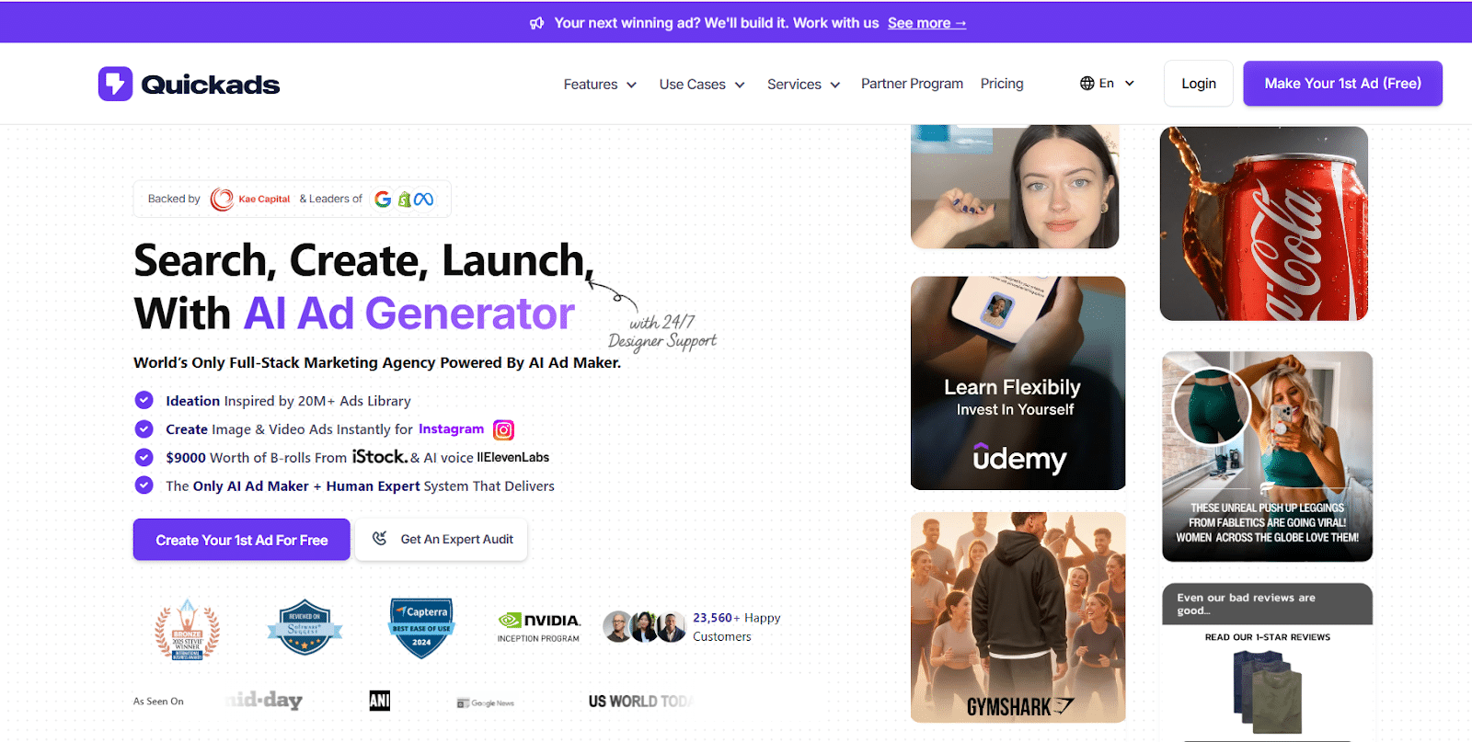Image resolution: width=1472 pixels, height=742 pixels.
Task: Open the Udemy Learn Flexibly ad
Action: (x=1018, y=383)
